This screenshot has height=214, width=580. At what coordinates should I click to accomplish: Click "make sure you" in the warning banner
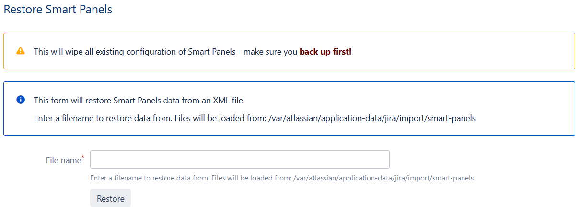pos(271,52)
